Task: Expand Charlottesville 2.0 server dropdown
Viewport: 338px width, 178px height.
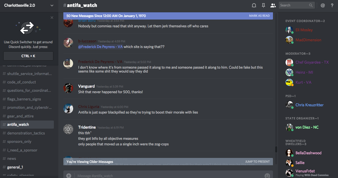Action: click(x=52, y=5)
